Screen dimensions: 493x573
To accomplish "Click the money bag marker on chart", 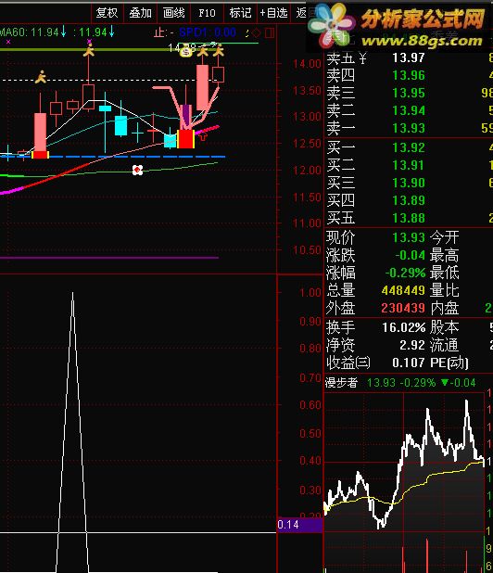I will click(186, 53).
